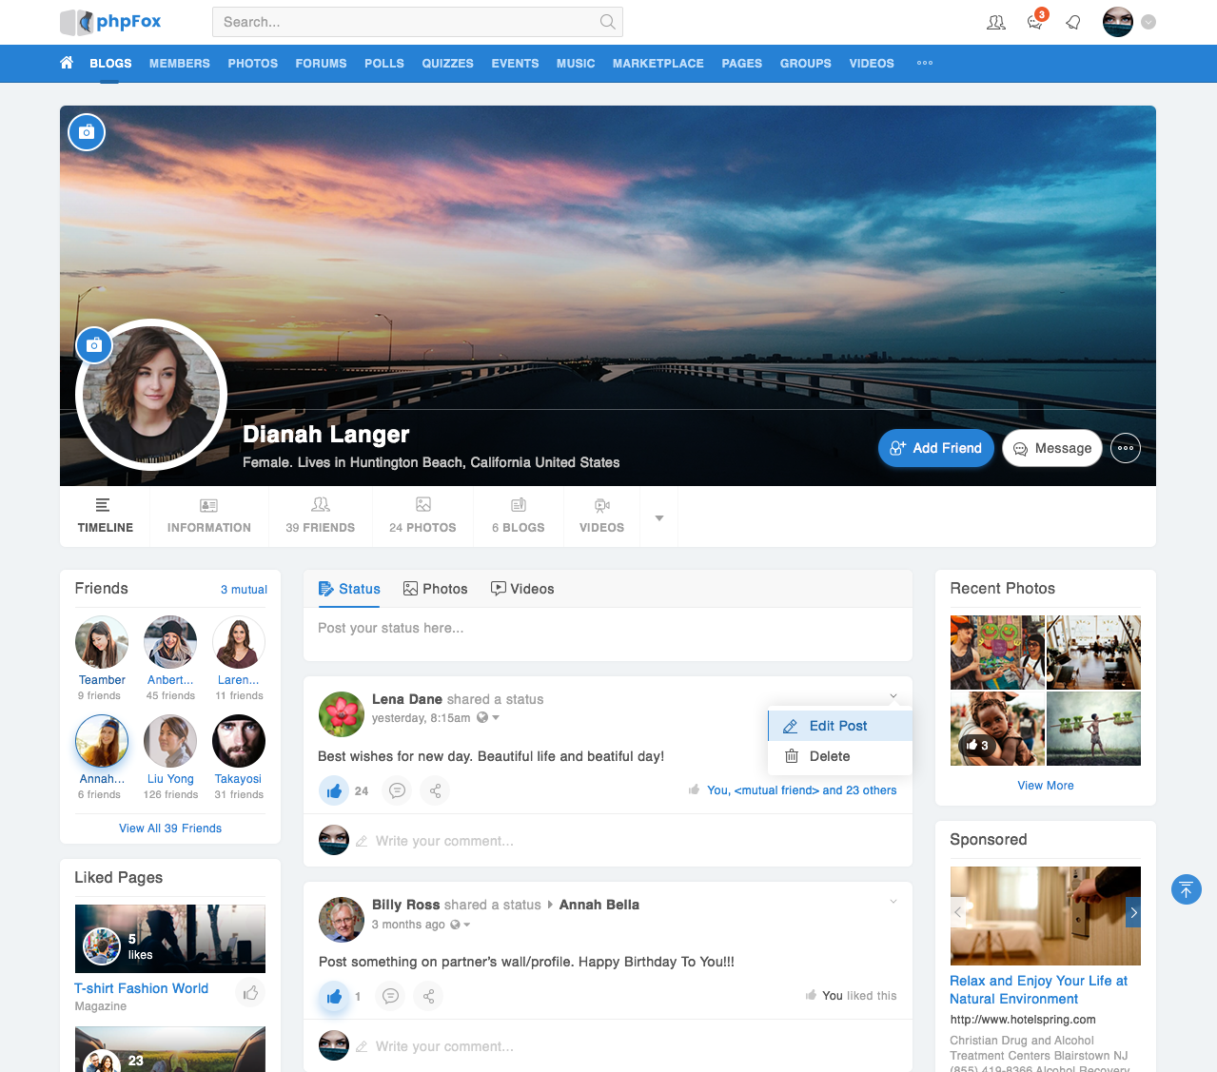Open the INFORMATION tab on the profile
The width and height of the screenshot is (1217, 1072).
[x=208, y=517]
